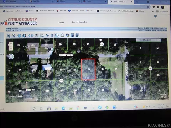171x128 pixels.
Task: Close the Citrus County, FL tab
Action: click(131, 2)
